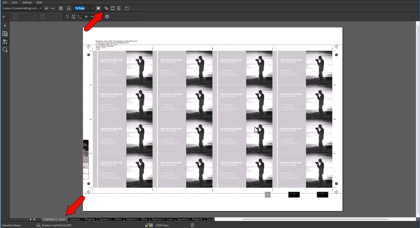The image size is (420, 228).
Task: Switch to Signature 1 - Magenta tab
Action: coord(82,219)
